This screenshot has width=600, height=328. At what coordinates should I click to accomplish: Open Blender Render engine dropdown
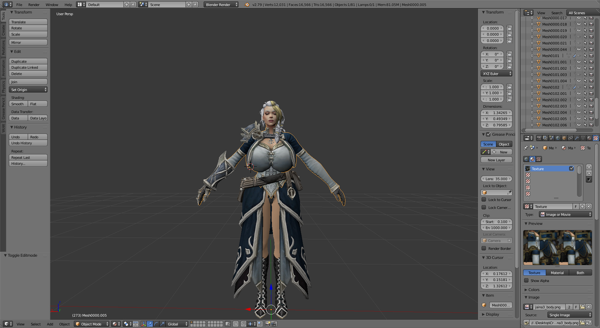[x=221, y=4]
